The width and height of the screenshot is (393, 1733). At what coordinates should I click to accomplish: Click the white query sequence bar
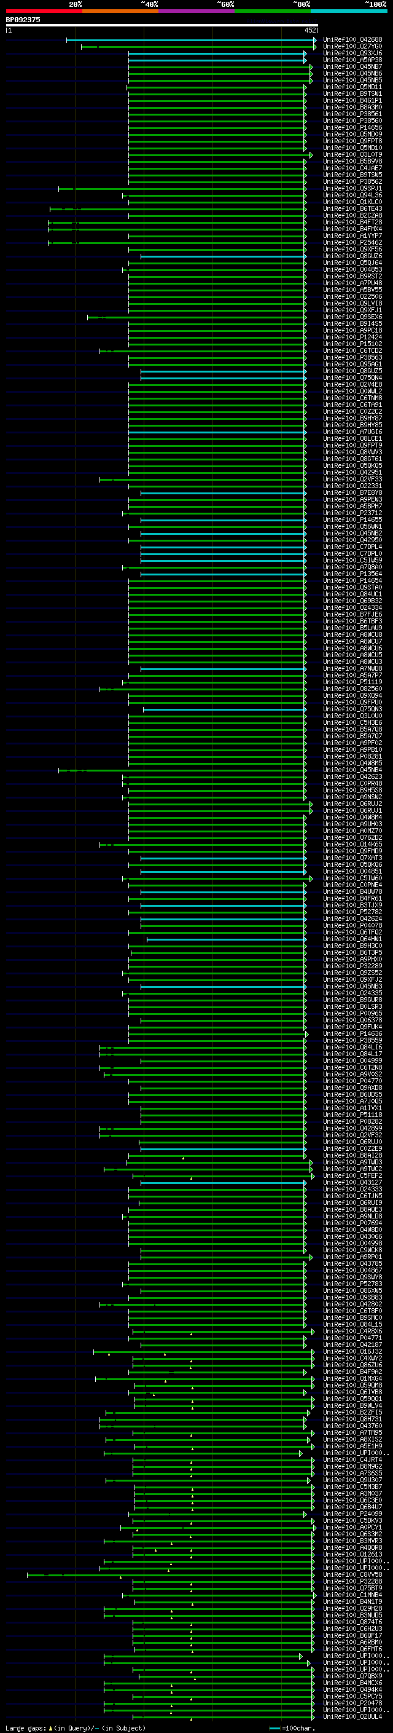coord(162,25)
